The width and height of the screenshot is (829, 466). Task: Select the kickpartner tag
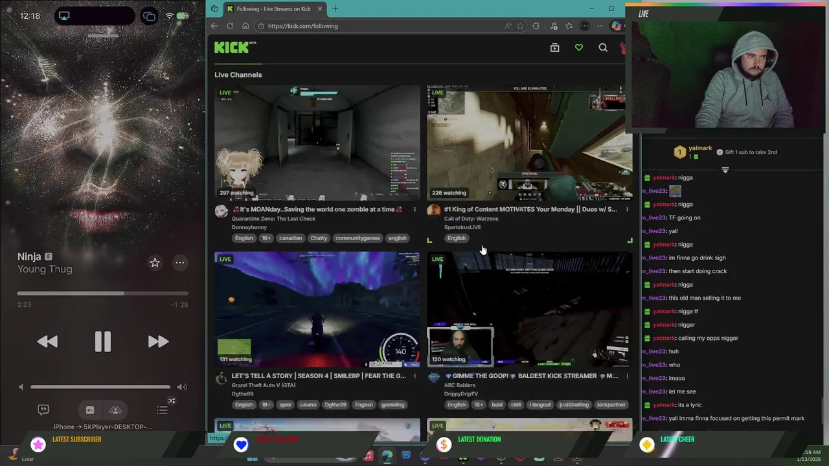(612, 405)
